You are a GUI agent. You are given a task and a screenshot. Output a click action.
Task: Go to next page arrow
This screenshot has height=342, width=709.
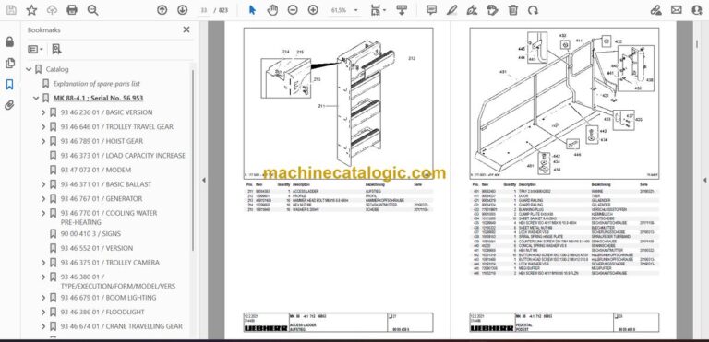click(182, 10)
